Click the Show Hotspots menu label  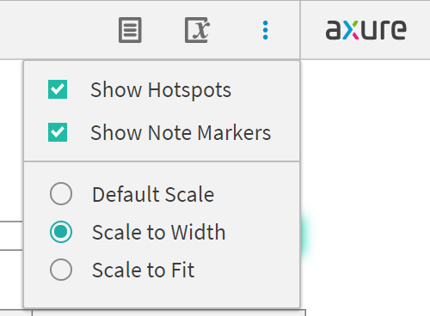tap(161, 90)
